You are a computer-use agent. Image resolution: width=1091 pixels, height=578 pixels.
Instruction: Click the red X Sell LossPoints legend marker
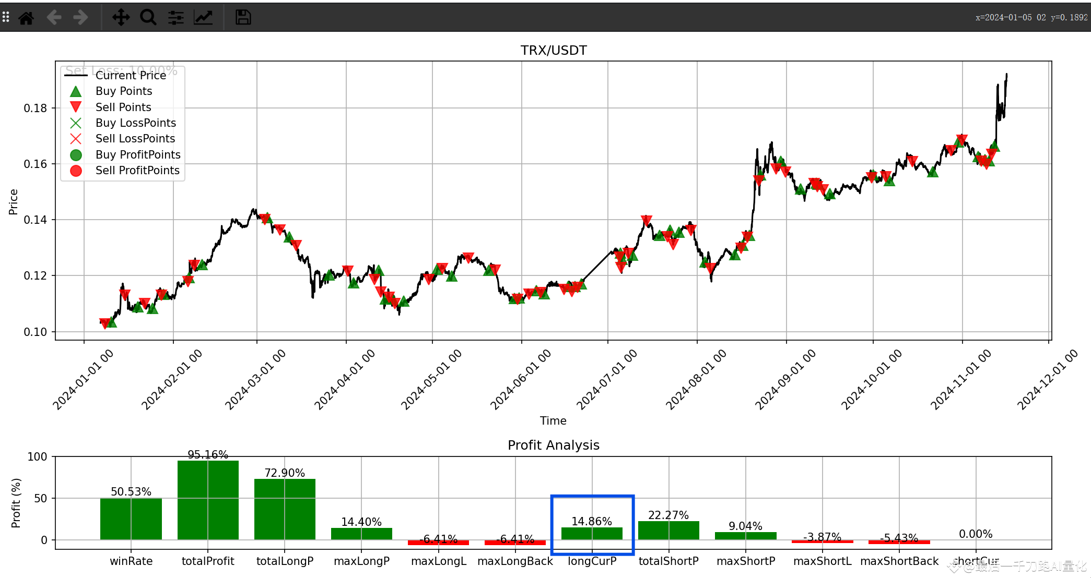tap(76, 139)
